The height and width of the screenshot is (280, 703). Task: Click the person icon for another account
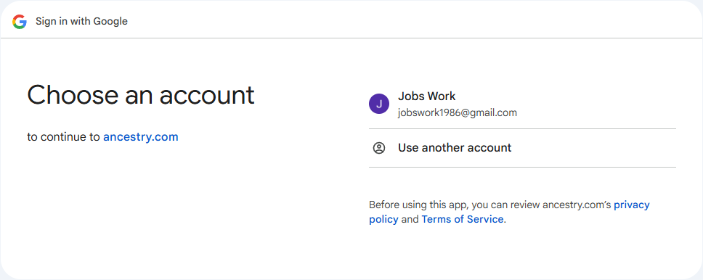(x=379, y=148)
